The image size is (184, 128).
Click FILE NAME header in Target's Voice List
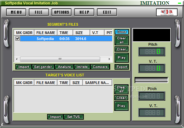46,83
